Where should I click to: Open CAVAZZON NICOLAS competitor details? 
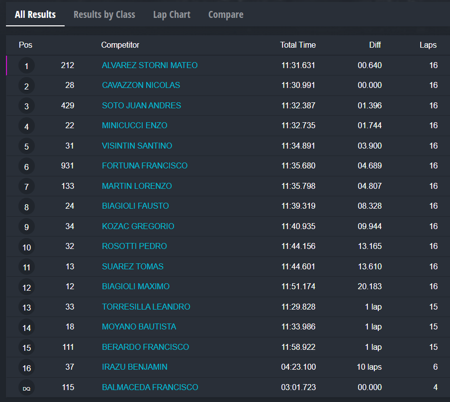pyautogui.click(x=141, y=85)
